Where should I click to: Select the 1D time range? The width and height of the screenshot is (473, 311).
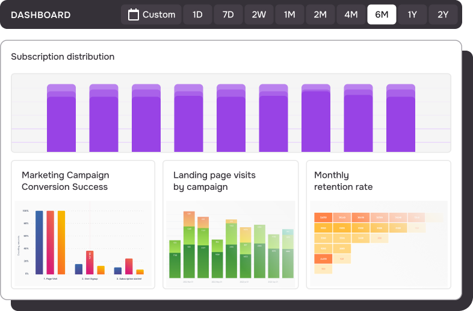coord(197,14)
